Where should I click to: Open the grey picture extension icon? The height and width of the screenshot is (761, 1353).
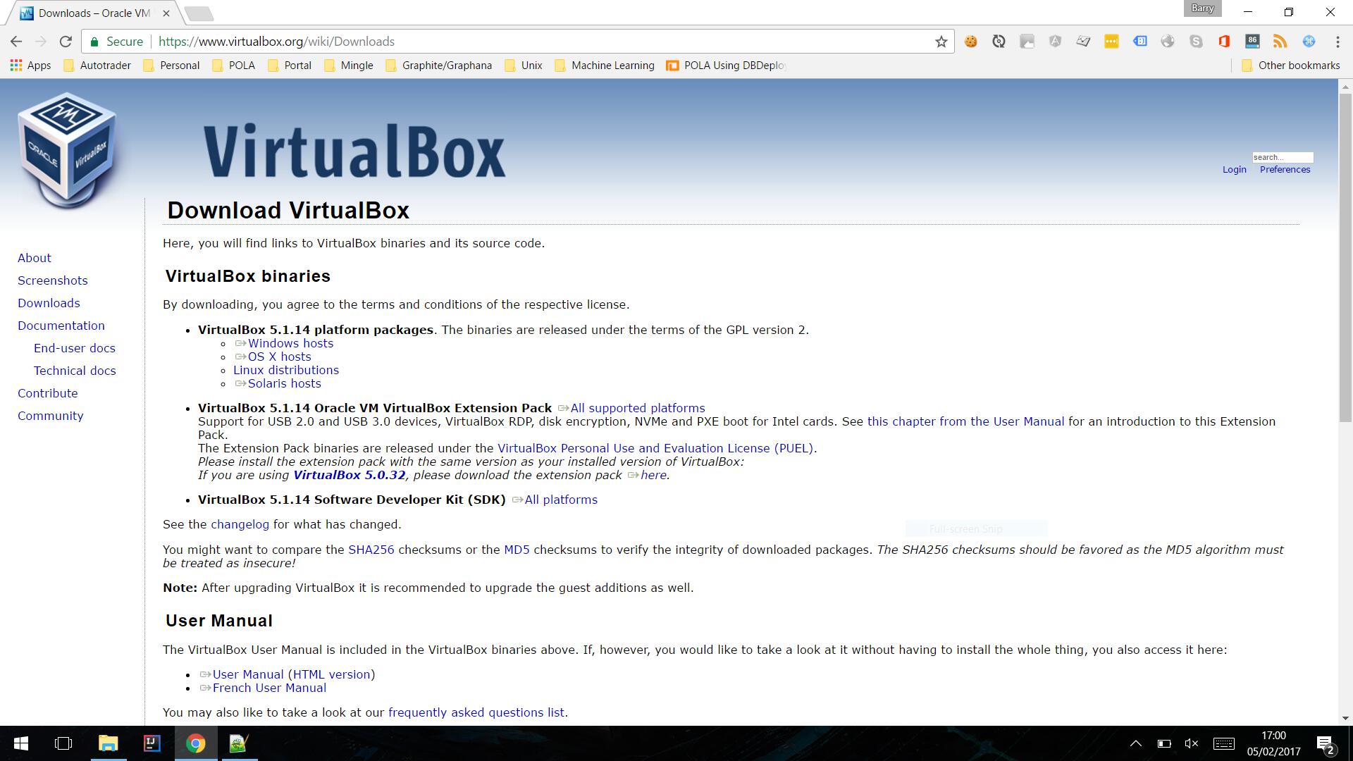(1027, 42)
